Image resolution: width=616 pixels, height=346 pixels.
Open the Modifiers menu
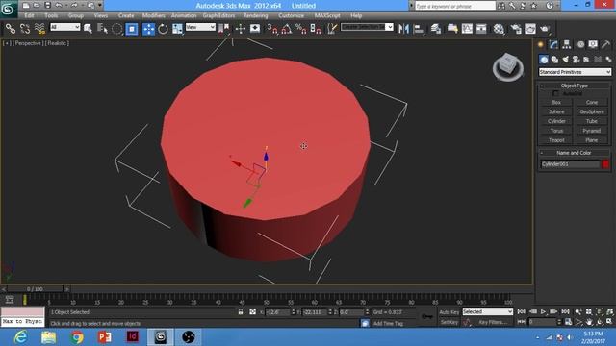pos(154,15)
